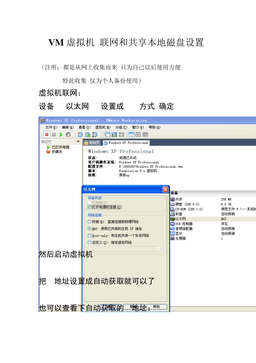Image resolution: width=256 pixels, height=363 pixels.
Task: Toggle 打开电源时连接 (connect at power on) checkbox
Action: point(89,207)
